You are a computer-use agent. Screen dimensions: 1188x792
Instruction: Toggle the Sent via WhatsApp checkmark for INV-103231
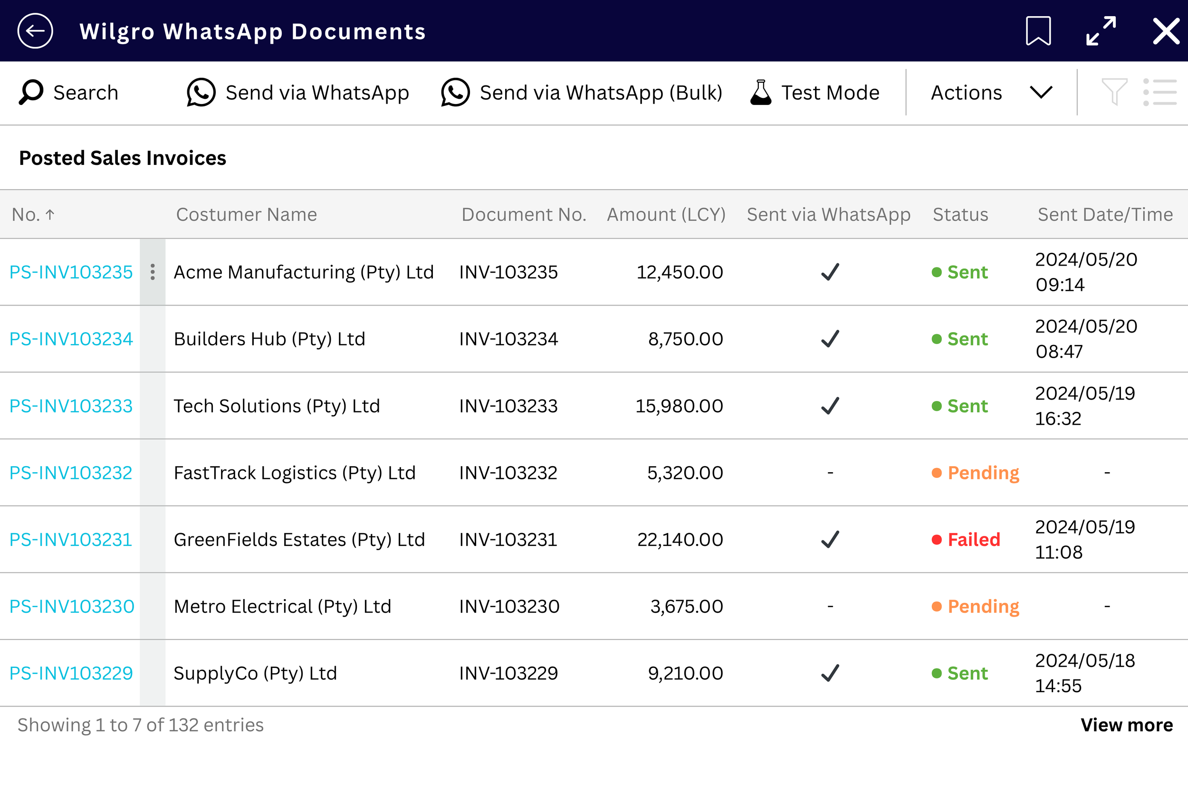click(830, 539)
